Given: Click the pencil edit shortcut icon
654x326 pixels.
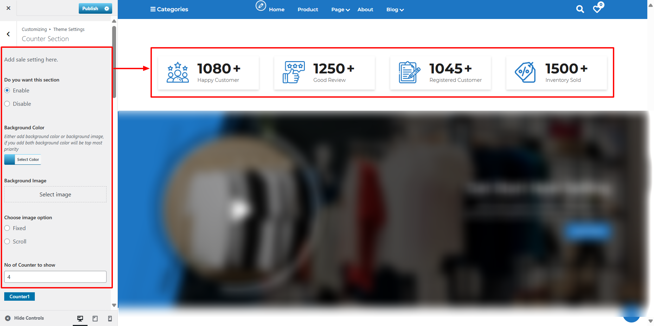Looking at the screenshot, I should [x=261, y=6].
